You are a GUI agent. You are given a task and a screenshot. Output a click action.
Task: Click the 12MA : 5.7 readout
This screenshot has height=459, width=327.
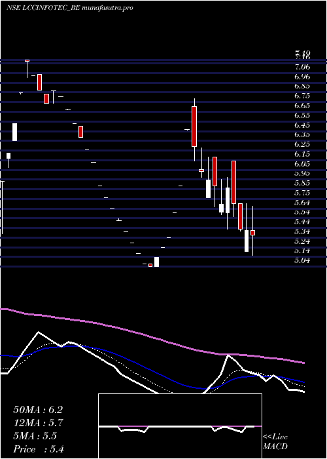coord(38,423)
